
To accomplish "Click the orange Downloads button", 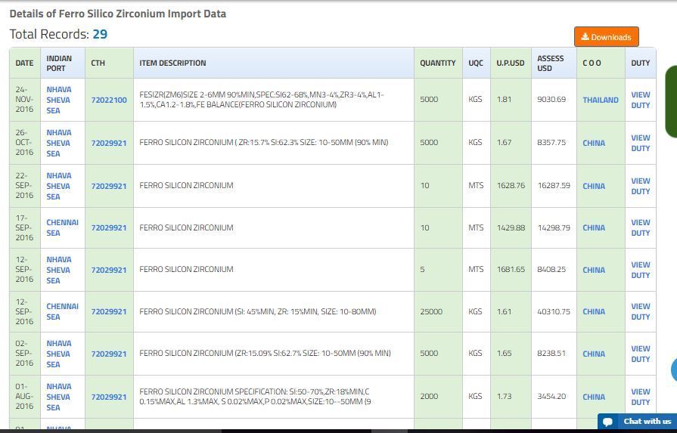I will (x=606, y=37).
